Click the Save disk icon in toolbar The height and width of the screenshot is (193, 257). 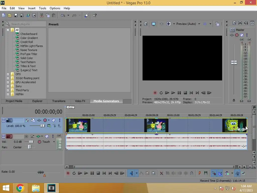pyautogui.click(x=16, y=15)
